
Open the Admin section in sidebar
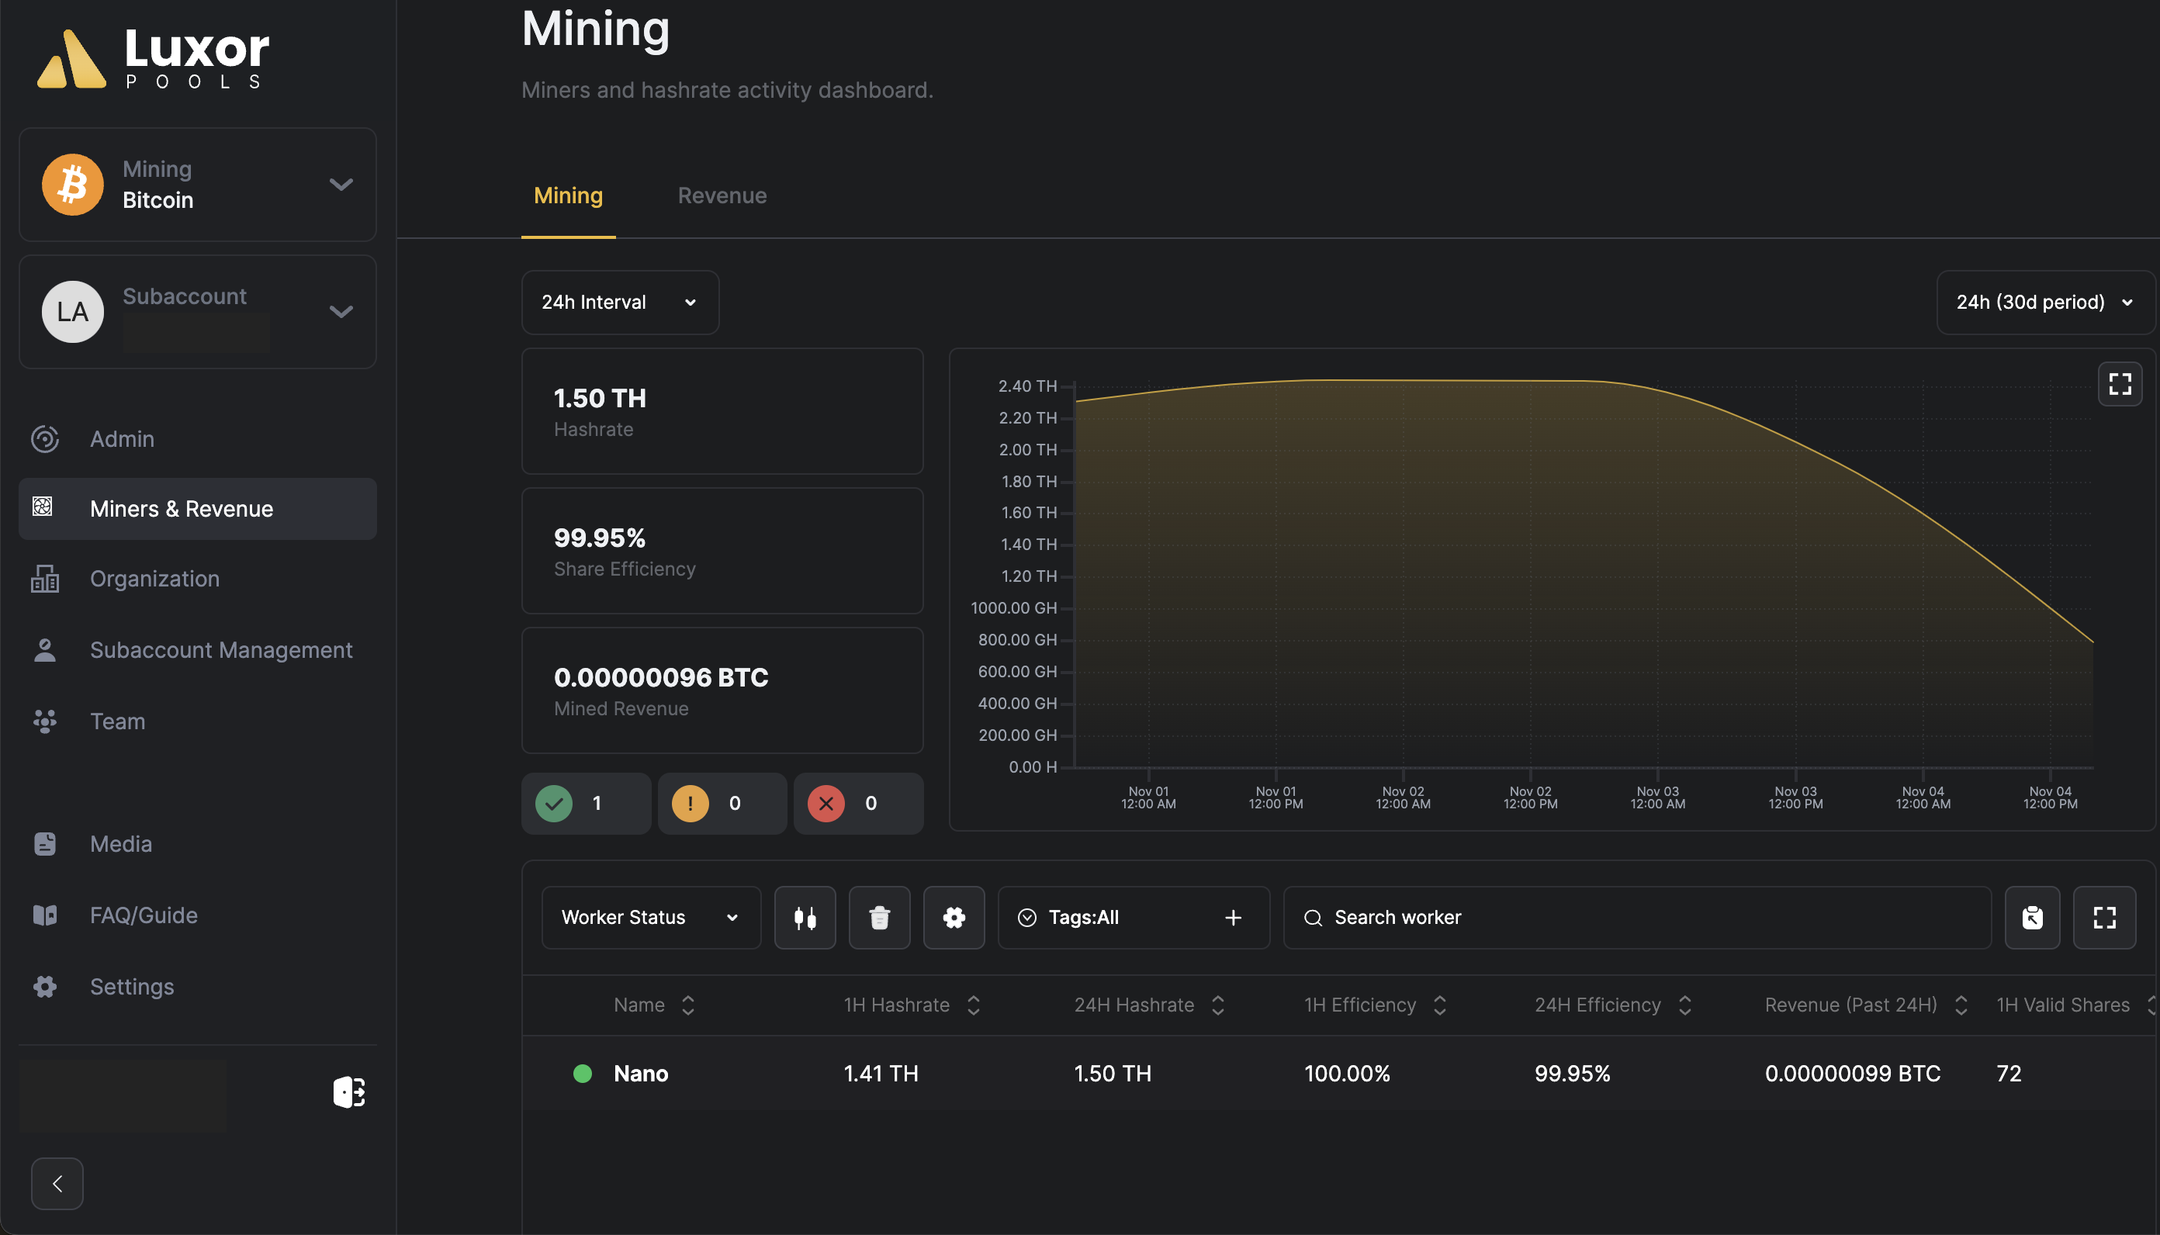point(121,438)
